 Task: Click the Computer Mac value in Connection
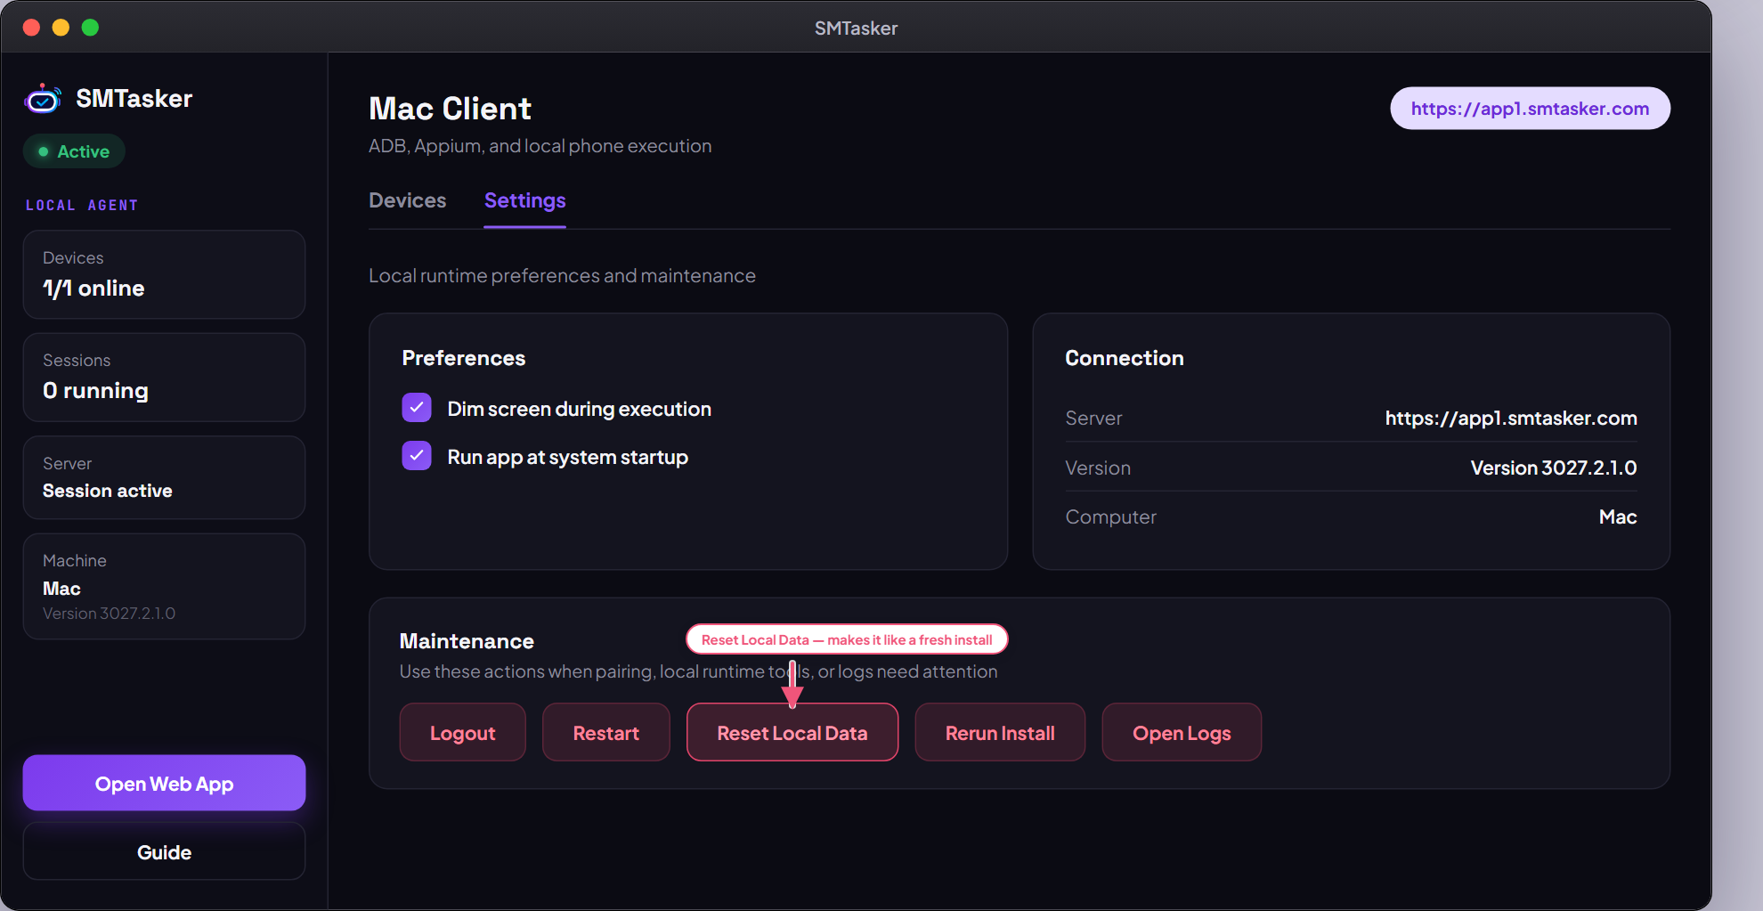click(1618, 517)
